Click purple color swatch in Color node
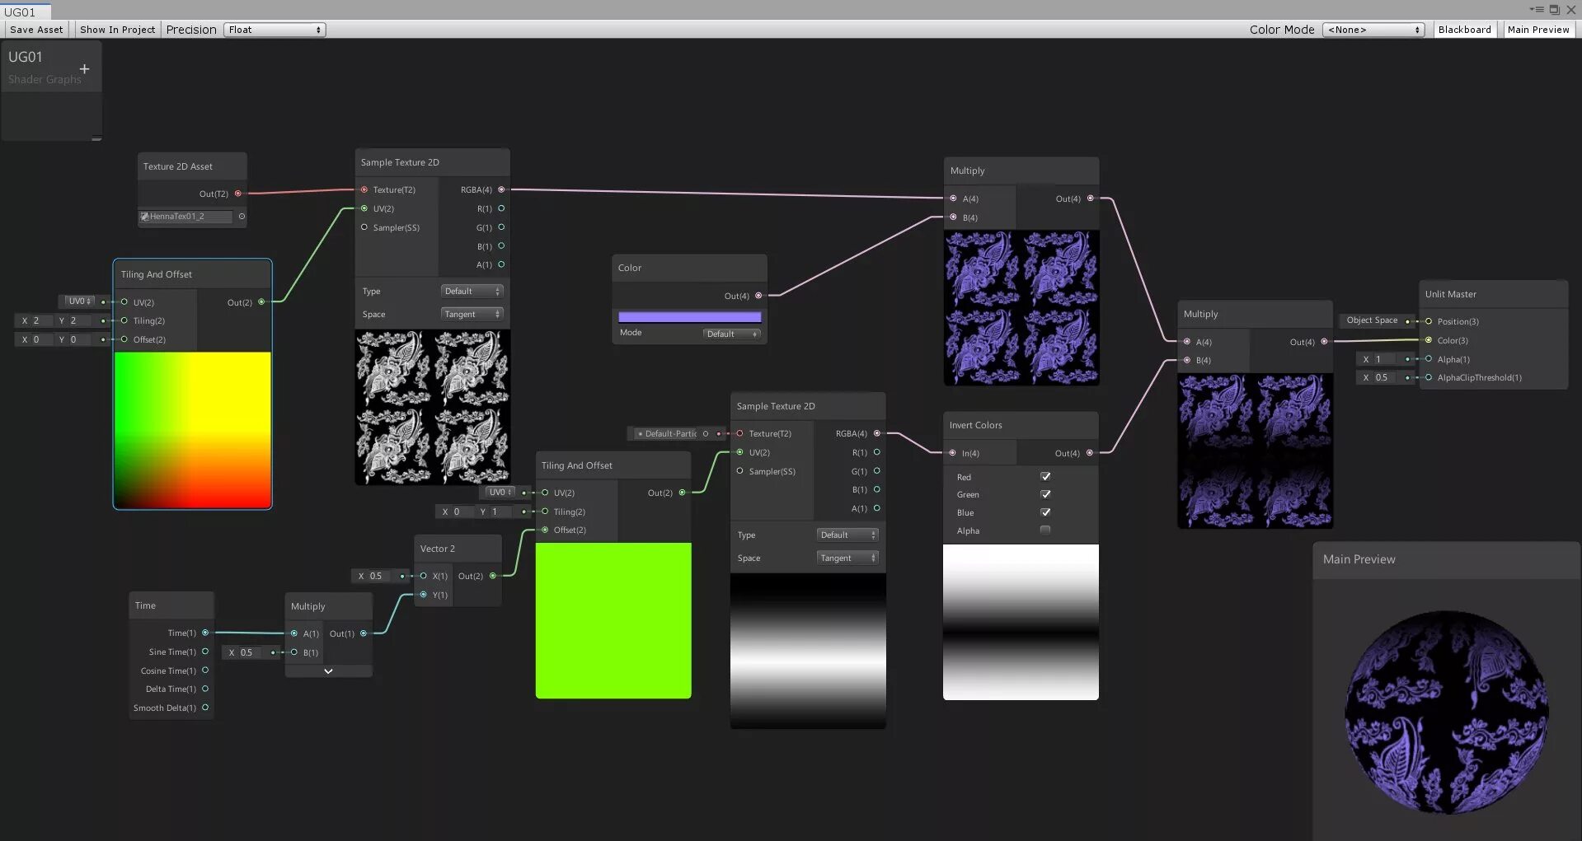This screenshot has height=841, width=1582. pyautogui.click(x=689, y=317)
